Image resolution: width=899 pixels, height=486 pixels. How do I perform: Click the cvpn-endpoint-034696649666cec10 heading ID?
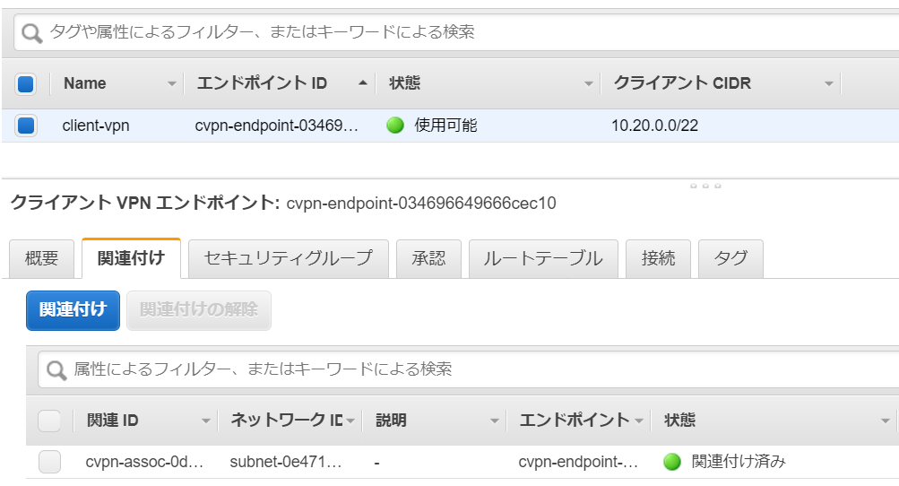pos(421,204)
